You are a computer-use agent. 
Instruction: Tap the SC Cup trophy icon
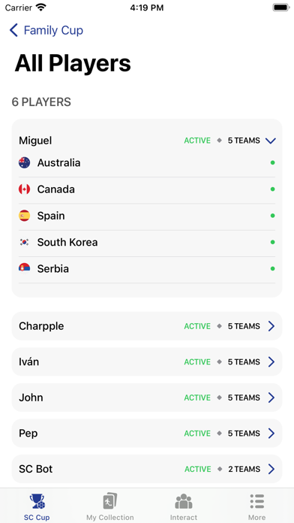coord(37,501)
